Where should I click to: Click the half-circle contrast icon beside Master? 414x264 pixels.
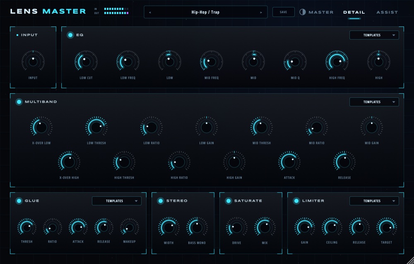coord(303,12)
